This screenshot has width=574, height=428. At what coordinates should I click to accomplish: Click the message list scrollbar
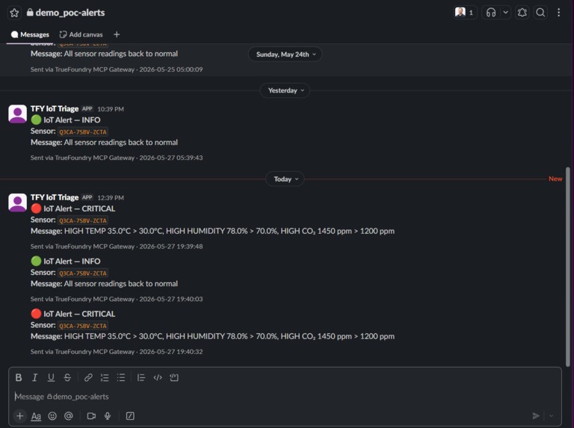click(568, 267)
